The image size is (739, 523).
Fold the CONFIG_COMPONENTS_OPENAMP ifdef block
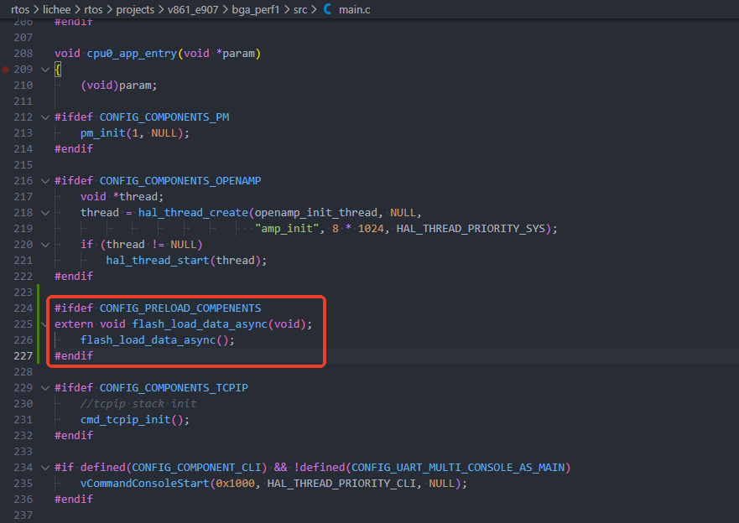point(44,181)
